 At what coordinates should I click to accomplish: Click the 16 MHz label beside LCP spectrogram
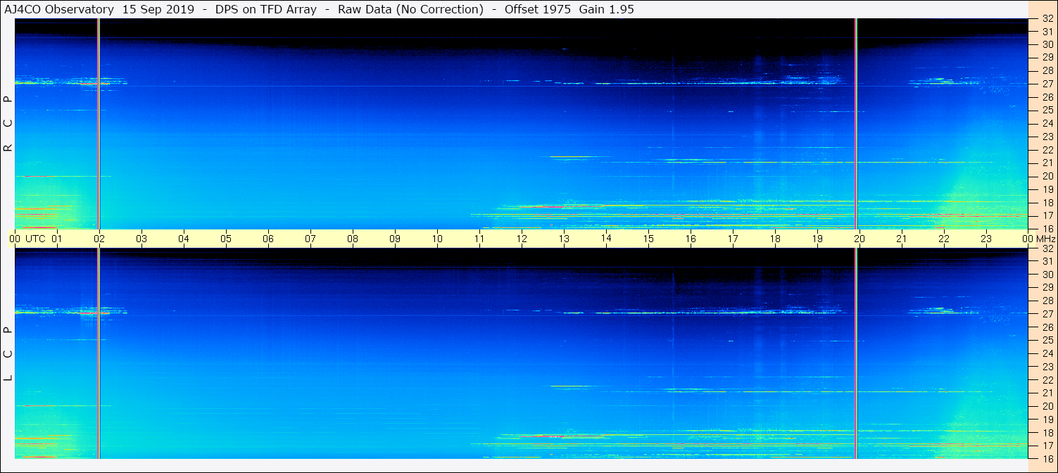1047,458
